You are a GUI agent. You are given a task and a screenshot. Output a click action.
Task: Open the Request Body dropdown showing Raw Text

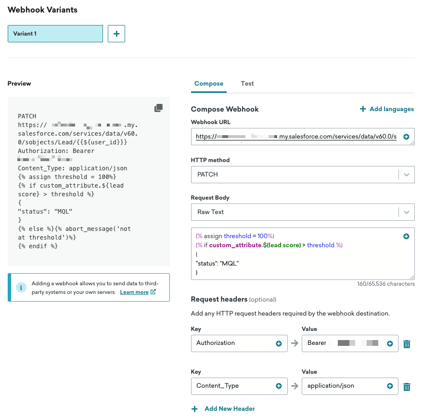point(303,212)
